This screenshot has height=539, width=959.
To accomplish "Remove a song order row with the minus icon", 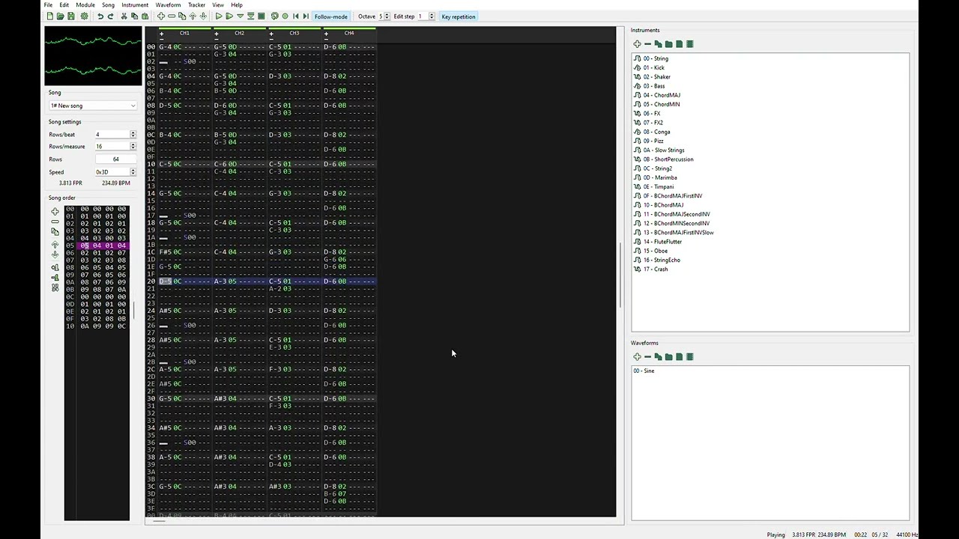I will (x=55, y=222).
